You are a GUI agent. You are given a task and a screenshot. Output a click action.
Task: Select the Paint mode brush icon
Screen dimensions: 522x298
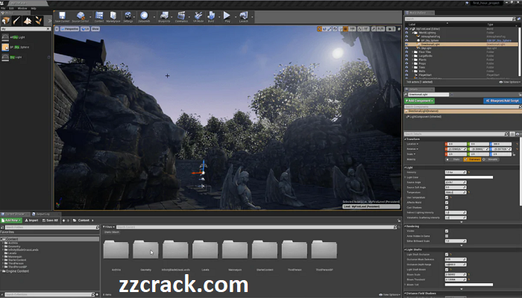click(x=16, y=21)
